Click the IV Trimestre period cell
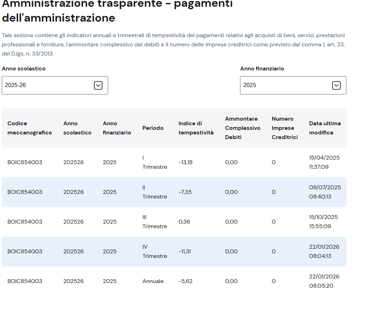 coord(155,252)
